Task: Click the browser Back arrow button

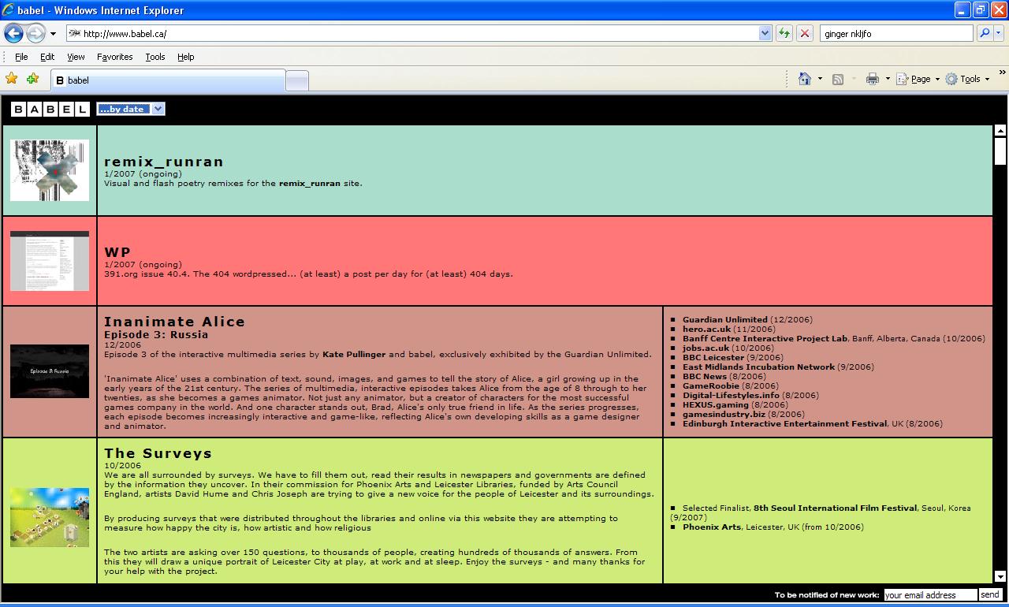Action: tap(13, 33)
